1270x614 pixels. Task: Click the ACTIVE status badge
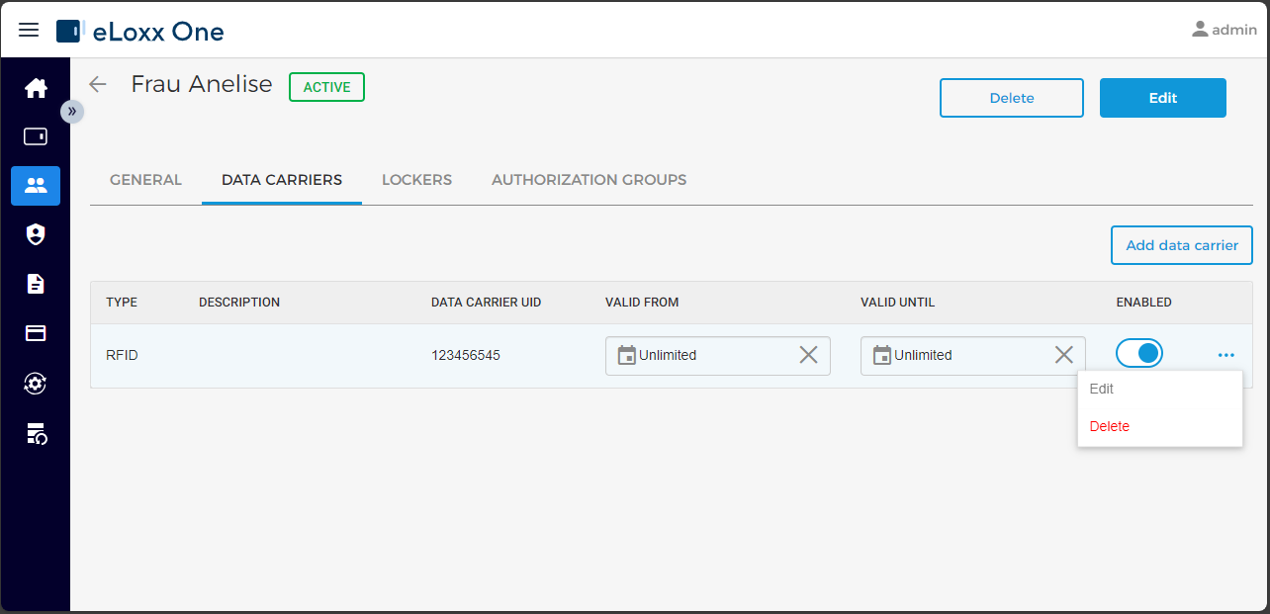pos(326,87)
